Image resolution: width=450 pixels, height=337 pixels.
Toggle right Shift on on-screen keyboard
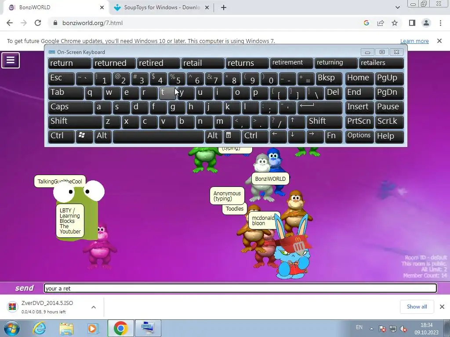(x=324, y=122)
